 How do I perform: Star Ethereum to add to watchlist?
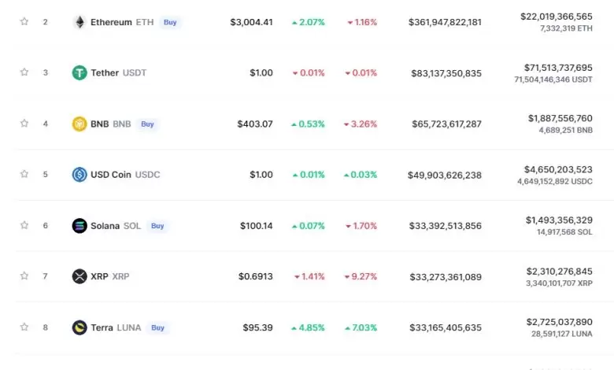click(x=24, y=22)
